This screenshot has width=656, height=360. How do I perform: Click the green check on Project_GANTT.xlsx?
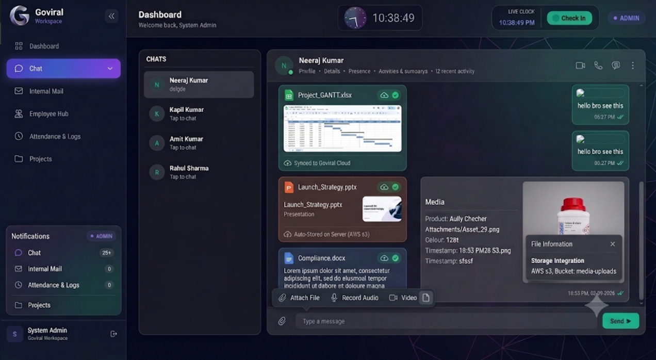click(x=395, y=95)
